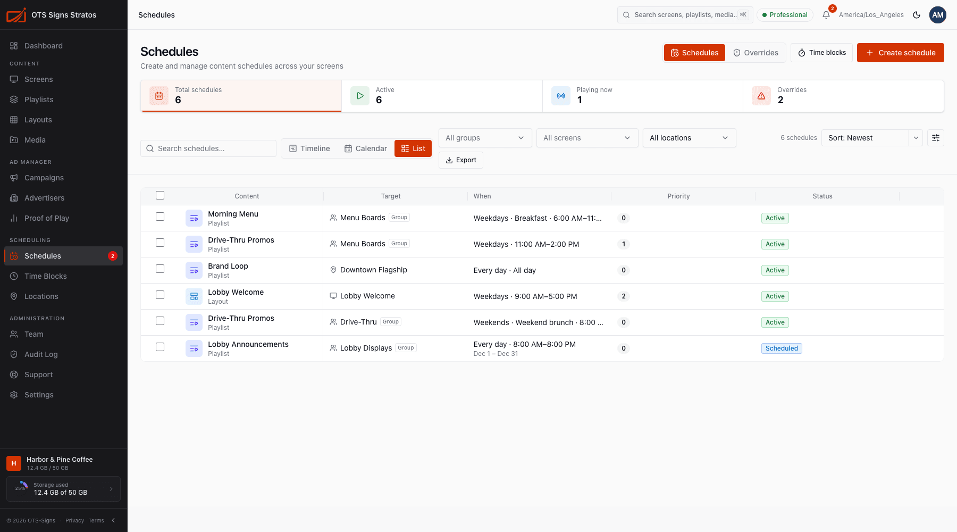This screenshot has height=532, width=957.
Task: Select all schedules with header checkbox
Action: point(160,195)
